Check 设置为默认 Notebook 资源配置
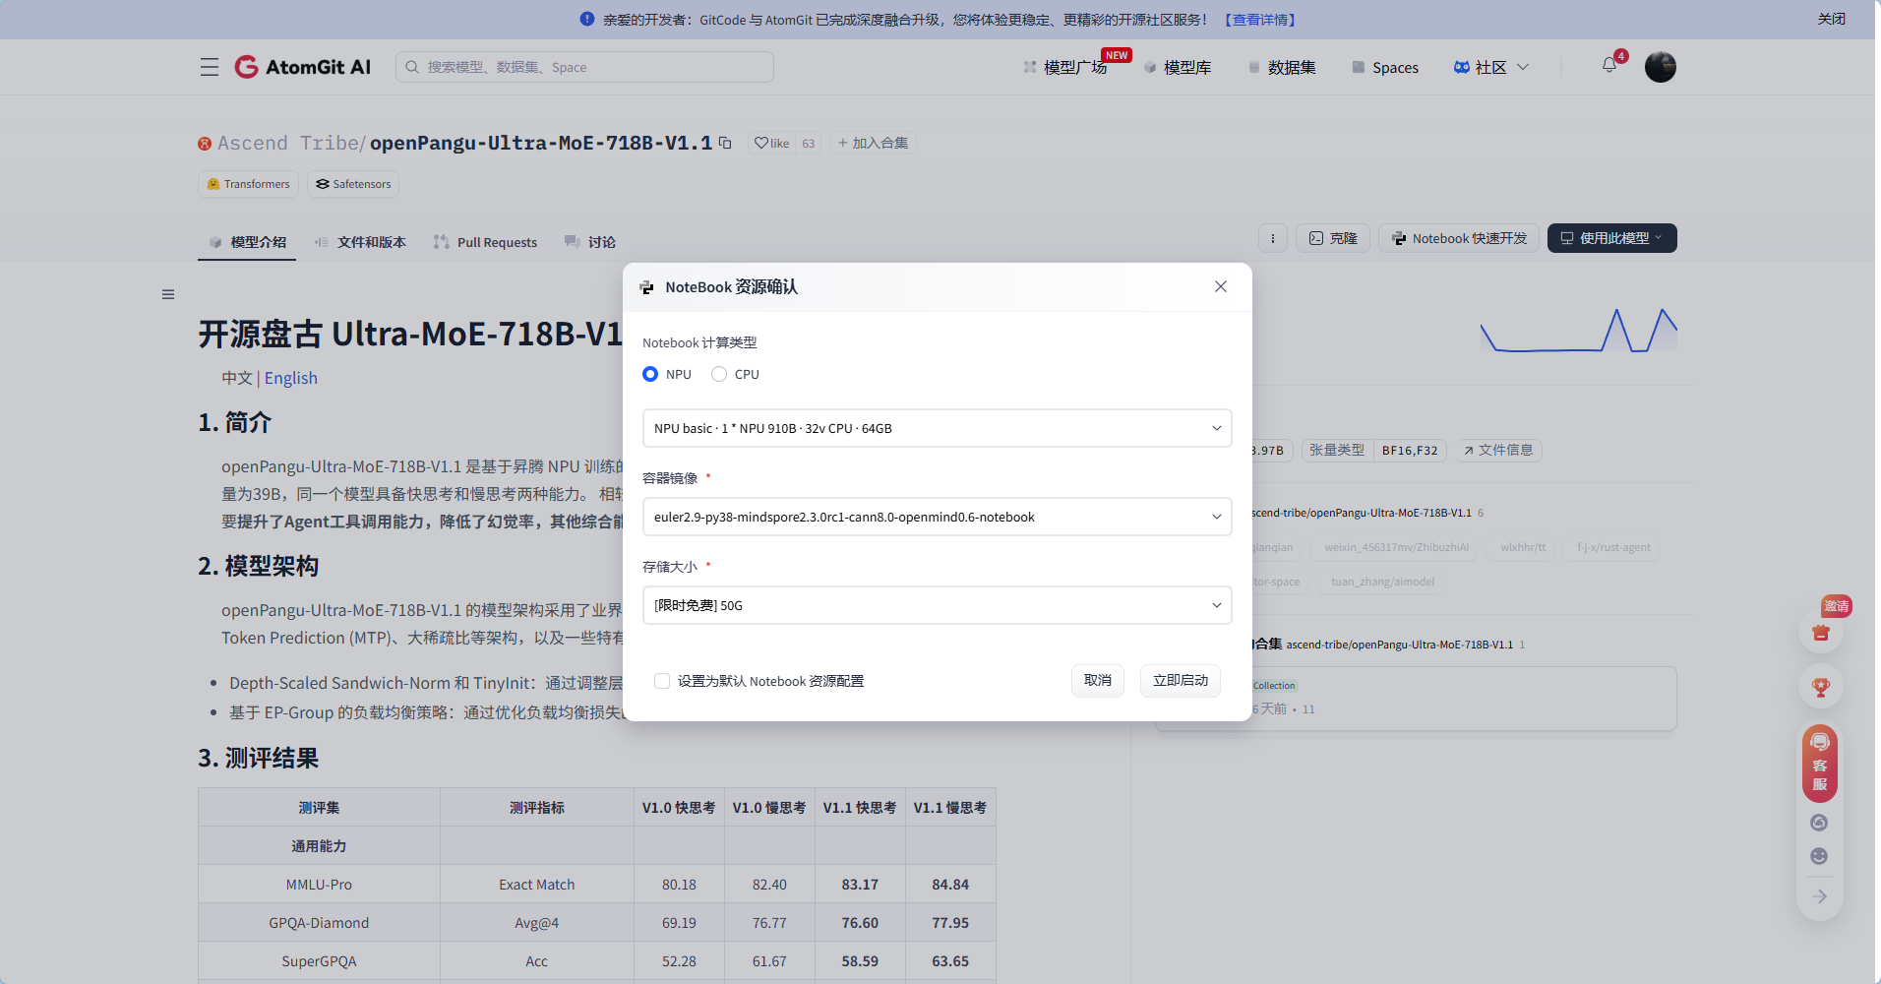This screenshot has height=984, width=1881. 662,681
